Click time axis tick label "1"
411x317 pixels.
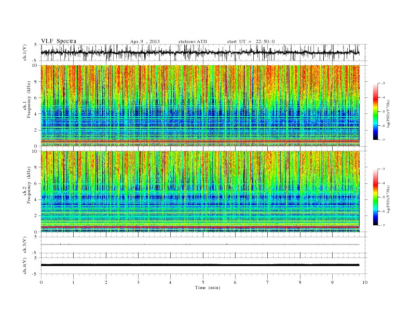pos(73,282)
